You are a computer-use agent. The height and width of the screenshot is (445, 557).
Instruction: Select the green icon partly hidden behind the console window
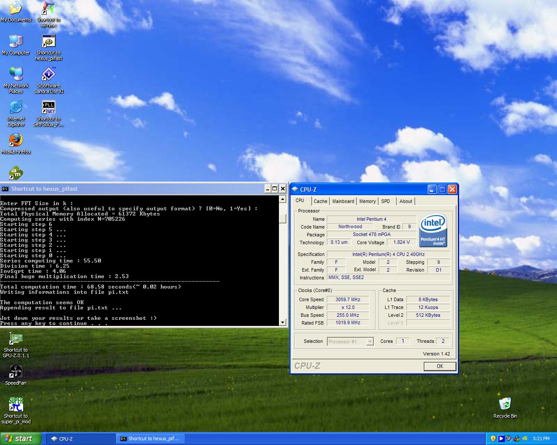click(16, 173)
